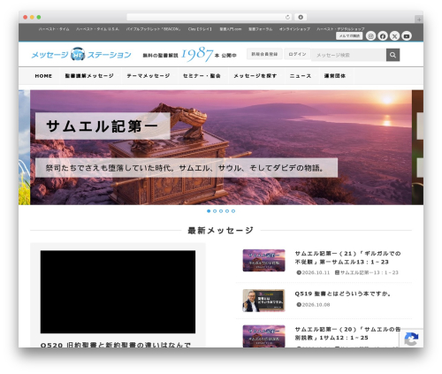Open the 運営団体 menu item
This screenshot has width=442, height=374.
click(335, 76)
